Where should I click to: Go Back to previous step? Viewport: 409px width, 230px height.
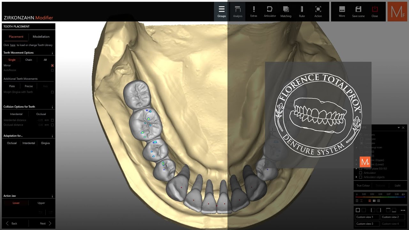pyautogui.click(x=12, y=224)
